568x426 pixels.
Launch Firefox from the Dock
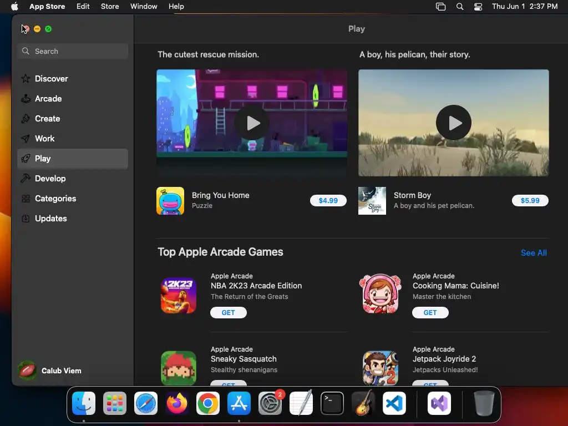click(x=177, y=403)
